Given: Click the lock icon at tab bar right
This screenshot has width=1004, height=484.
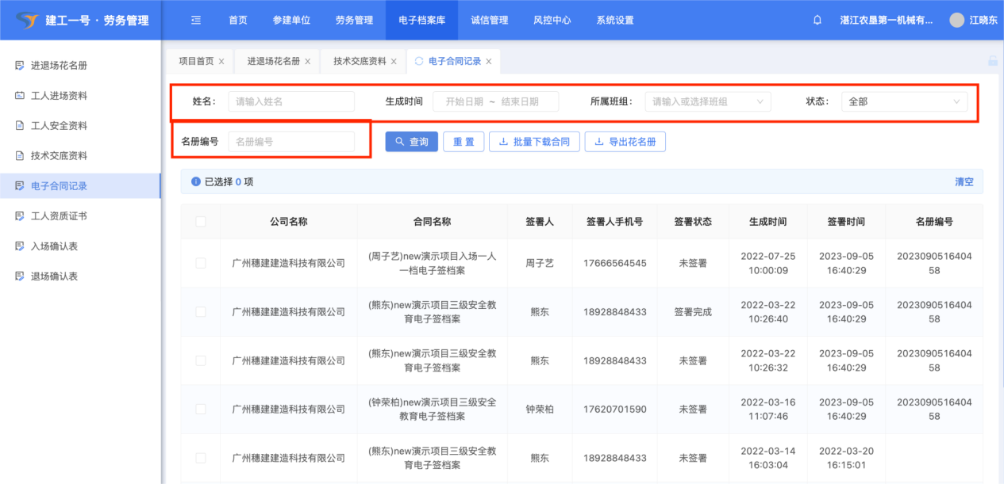Looking at the screenshot, I should coord(992,61).
